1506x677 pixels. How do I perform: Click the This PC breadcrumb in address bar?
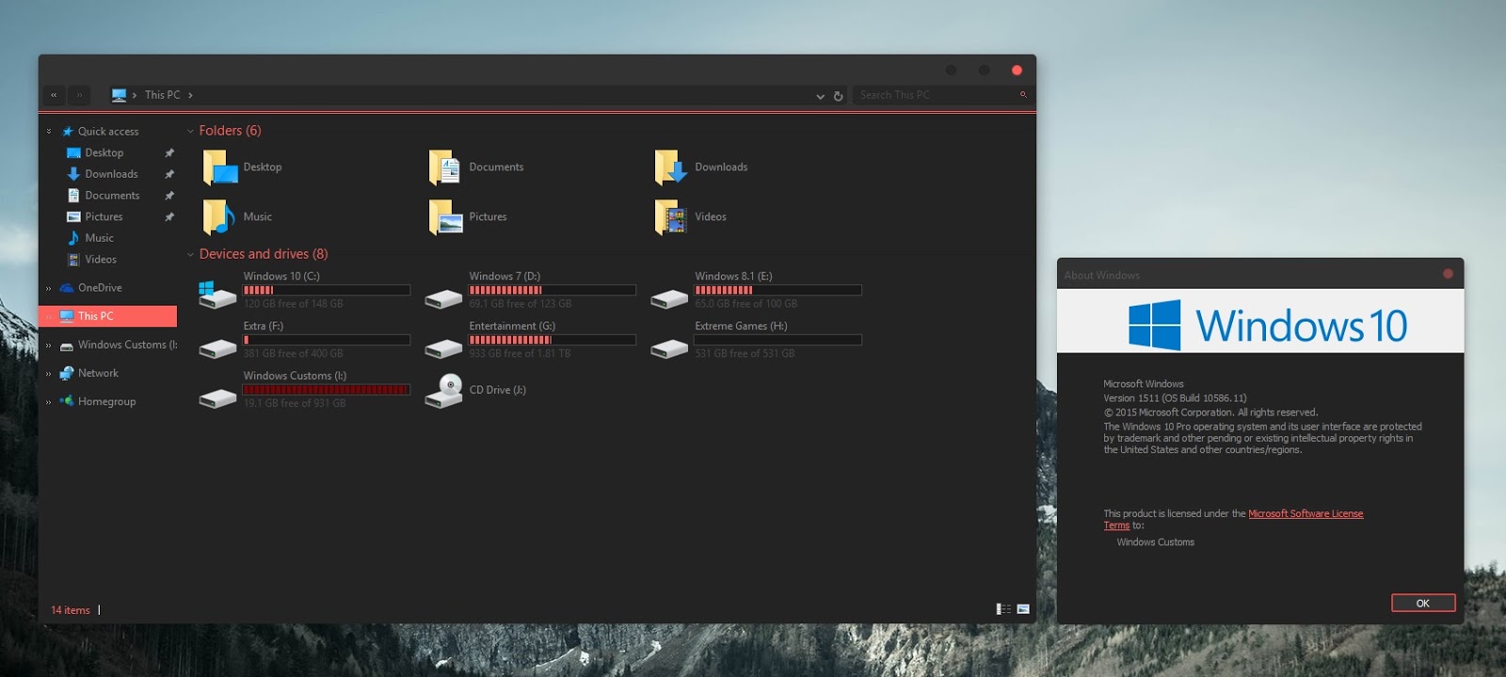(x=162, y=95)
